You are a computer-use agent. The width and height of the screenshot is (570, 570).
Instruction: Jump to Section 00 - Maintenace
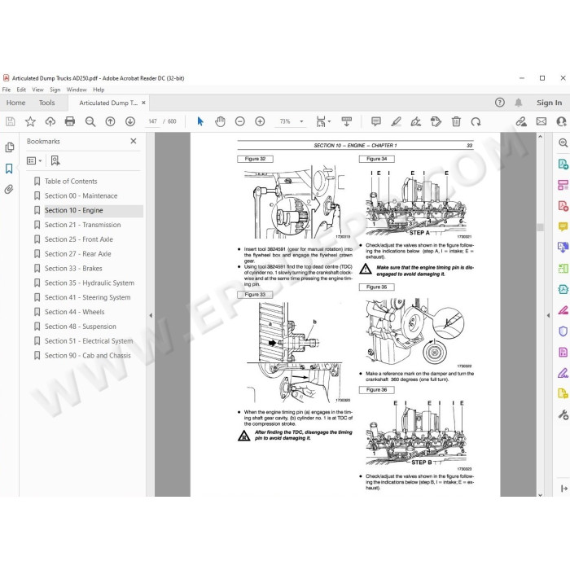(81, 195)
